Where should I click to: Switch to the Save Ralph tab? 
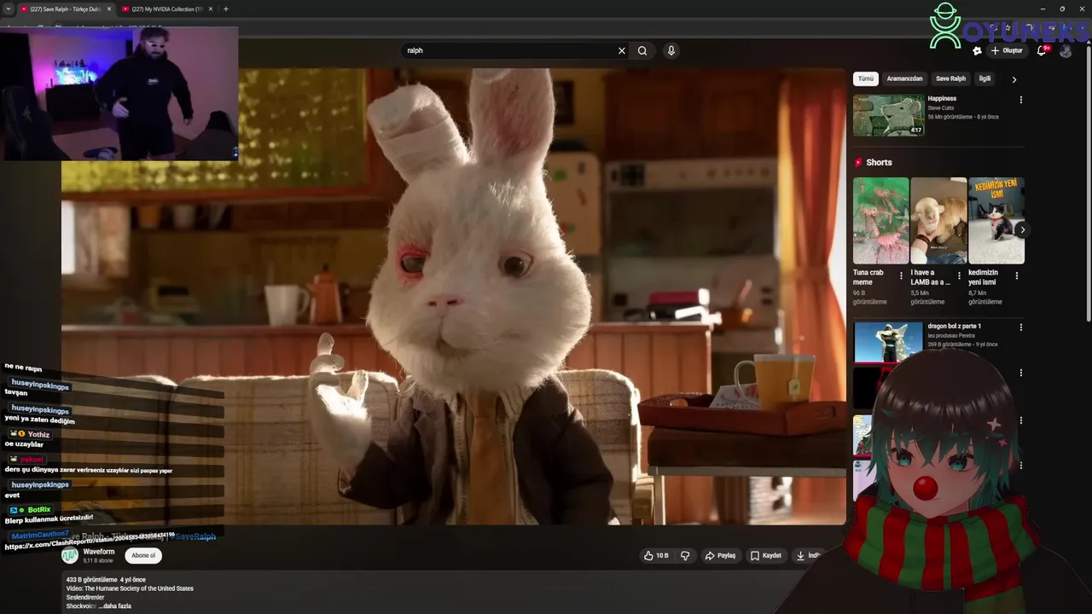click(65, 9)
